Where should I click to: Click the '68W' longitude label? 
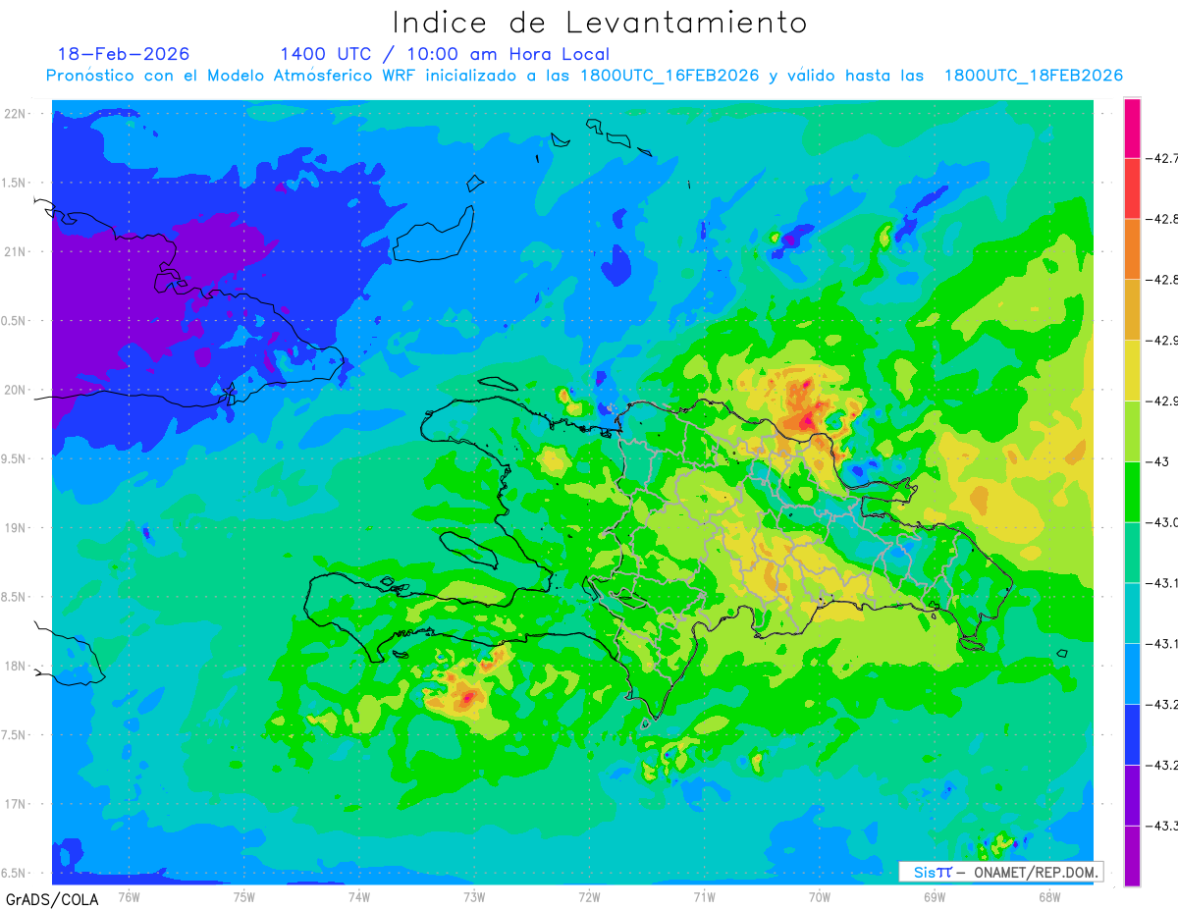pyautogui.click(x=1048, y=897)
